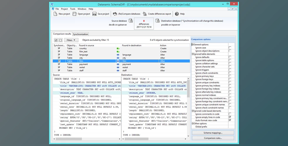
Task: Open the Filters dropdown
Action: (x=71, y=40)
